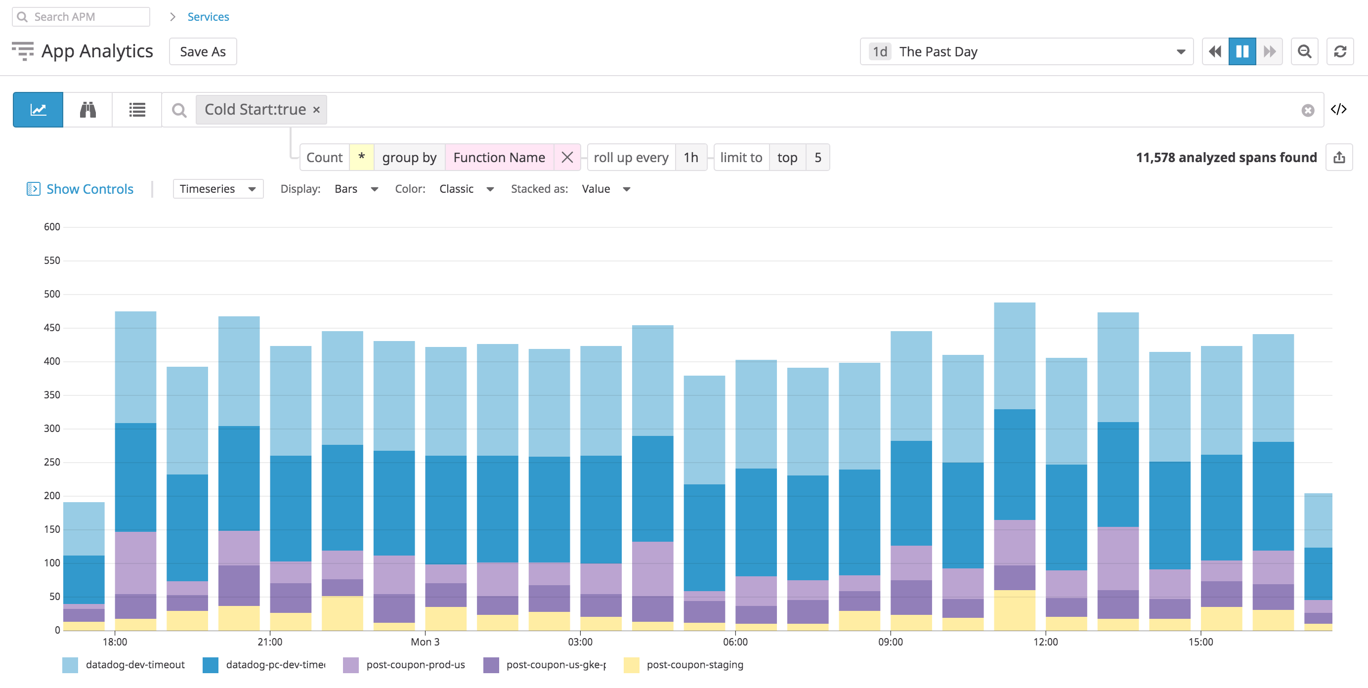Pause the live data stream

[1242, 51]
